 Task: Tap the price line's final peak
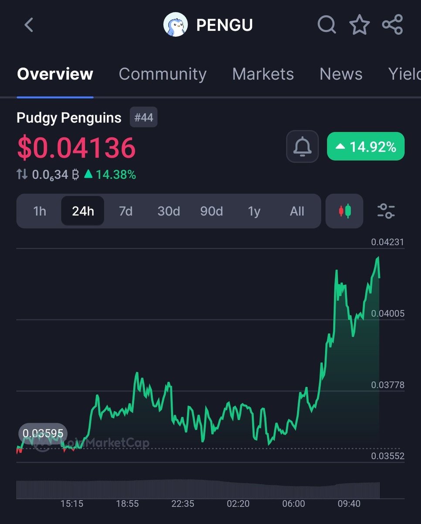click(x=378, y=258)
